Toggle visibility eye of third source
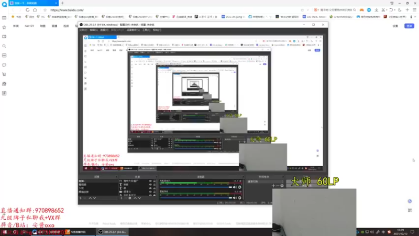This screenshot has height=236, width=419. click(x=150, y=188)
